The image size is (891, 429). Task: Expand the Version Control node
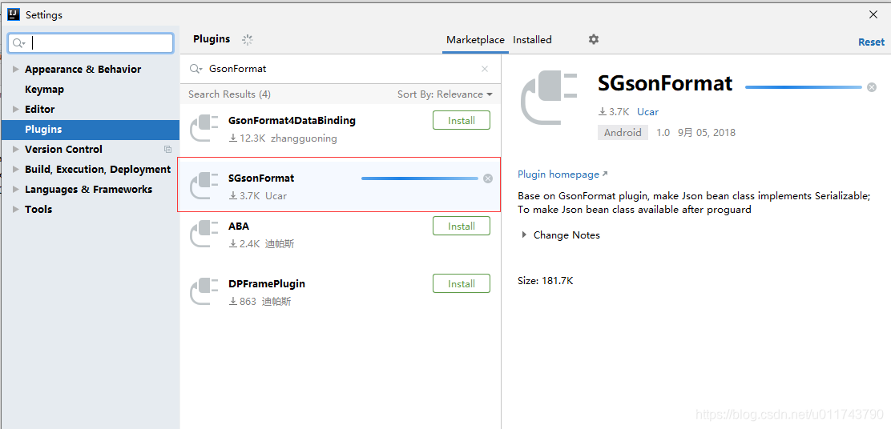16,149
